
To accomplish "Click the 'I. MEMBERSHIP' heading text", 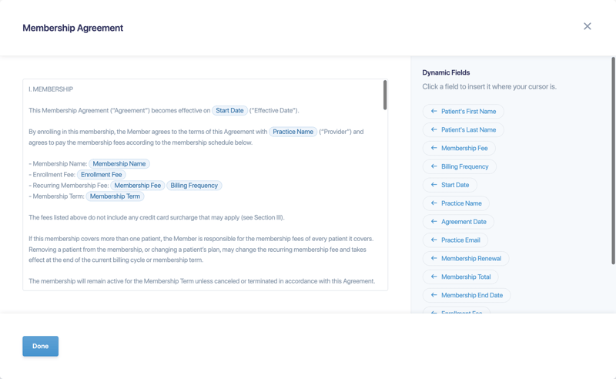I will (x=51, y=89).
